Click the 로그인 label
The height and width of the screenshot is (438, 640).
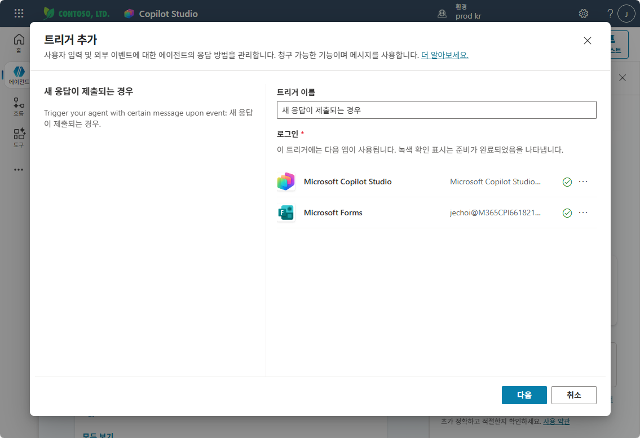(x=288, y=134)
